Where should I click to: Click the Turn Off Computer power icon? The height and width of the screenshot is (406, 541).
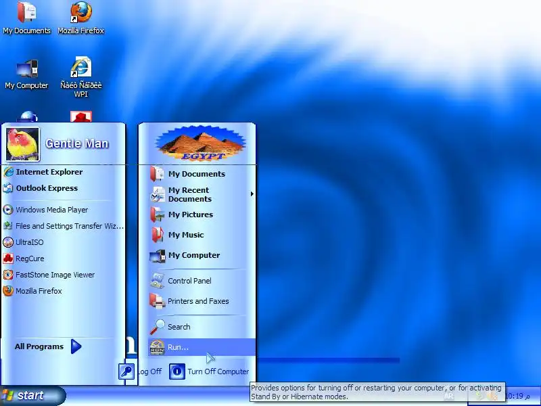[177, 371]
